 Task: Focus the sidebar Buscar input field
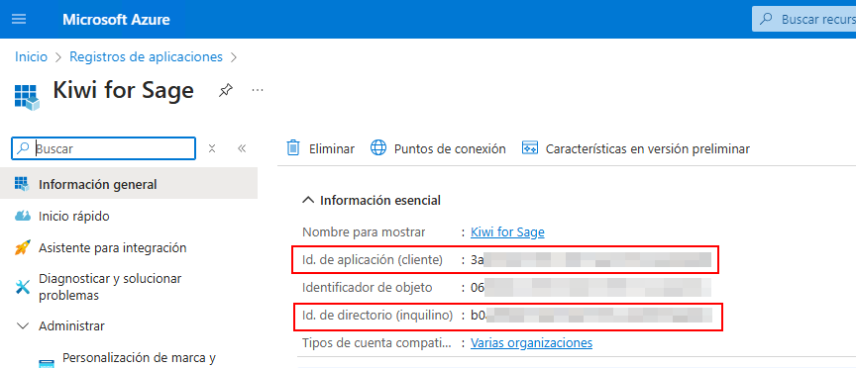click(x=103, y=148)
